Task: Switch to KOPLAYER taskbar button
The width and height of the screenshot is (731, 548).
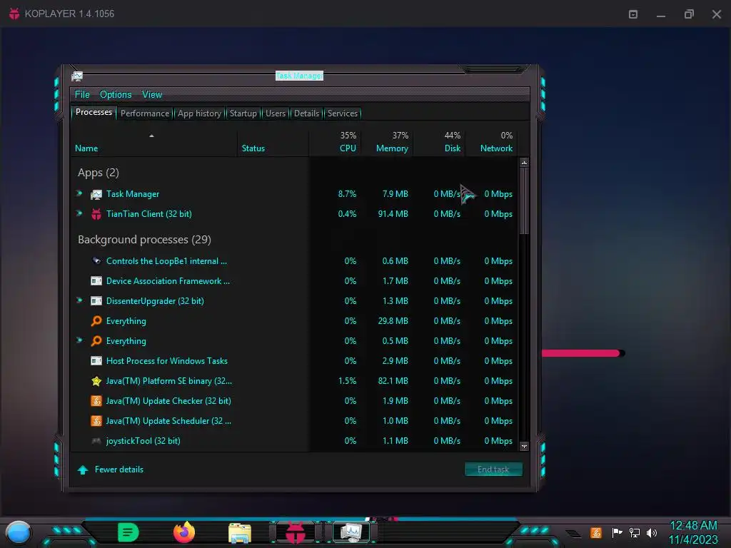Action: click(296, 532)
